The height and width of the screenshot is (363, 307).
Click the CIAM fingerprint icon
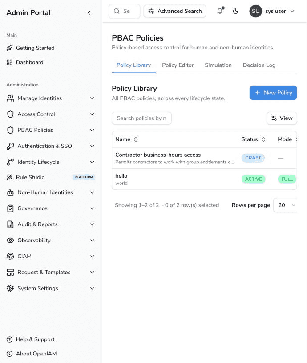tap(10, 256)
